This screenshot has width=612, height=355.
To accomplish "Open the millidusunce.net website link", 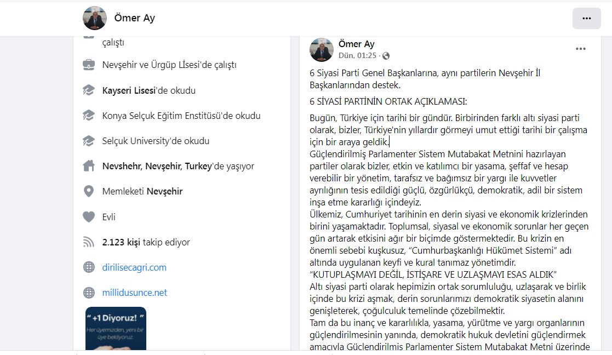I will pyautogui.click(x=135, y=293).
